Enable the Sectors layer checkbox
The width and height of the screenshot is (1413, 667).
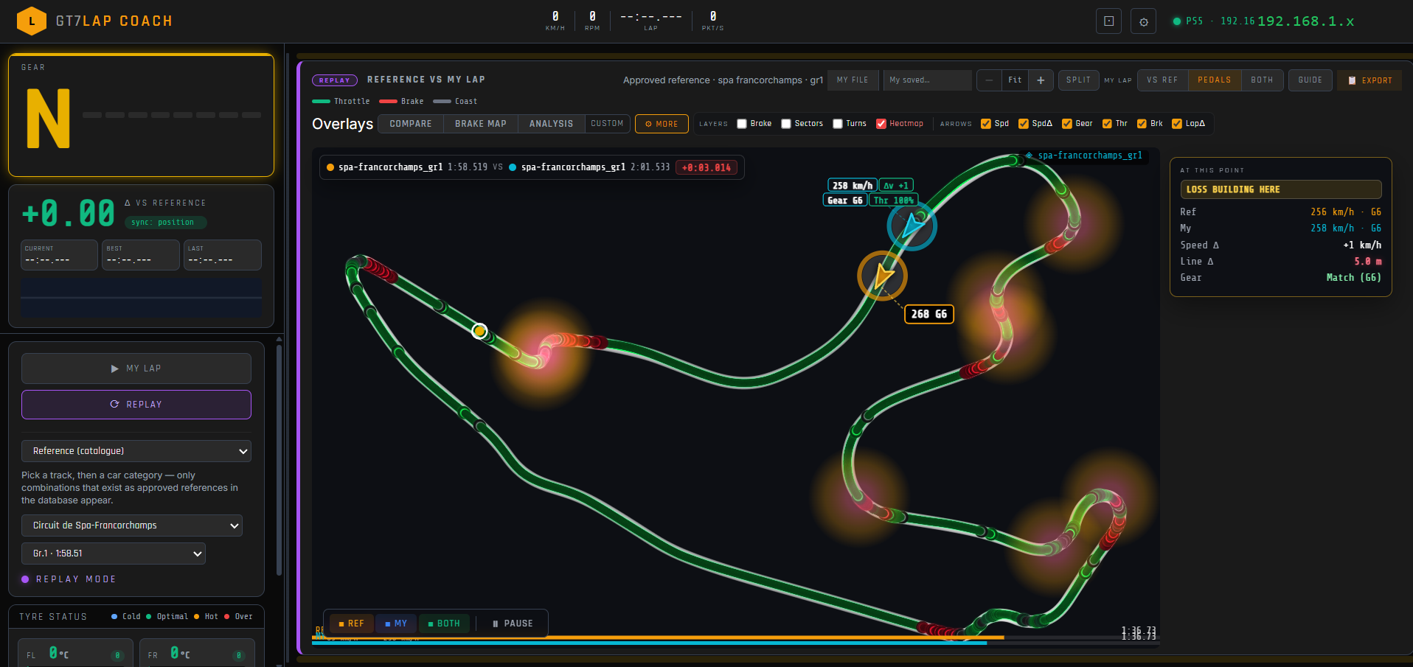[786, 124]
